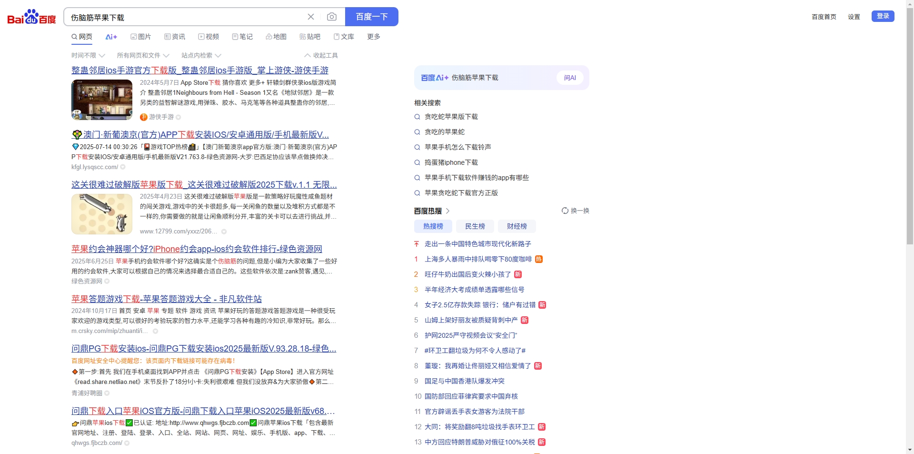
Task: Click the 整蛊邻居 game thumbnail
Action: [x=102, y=100]
